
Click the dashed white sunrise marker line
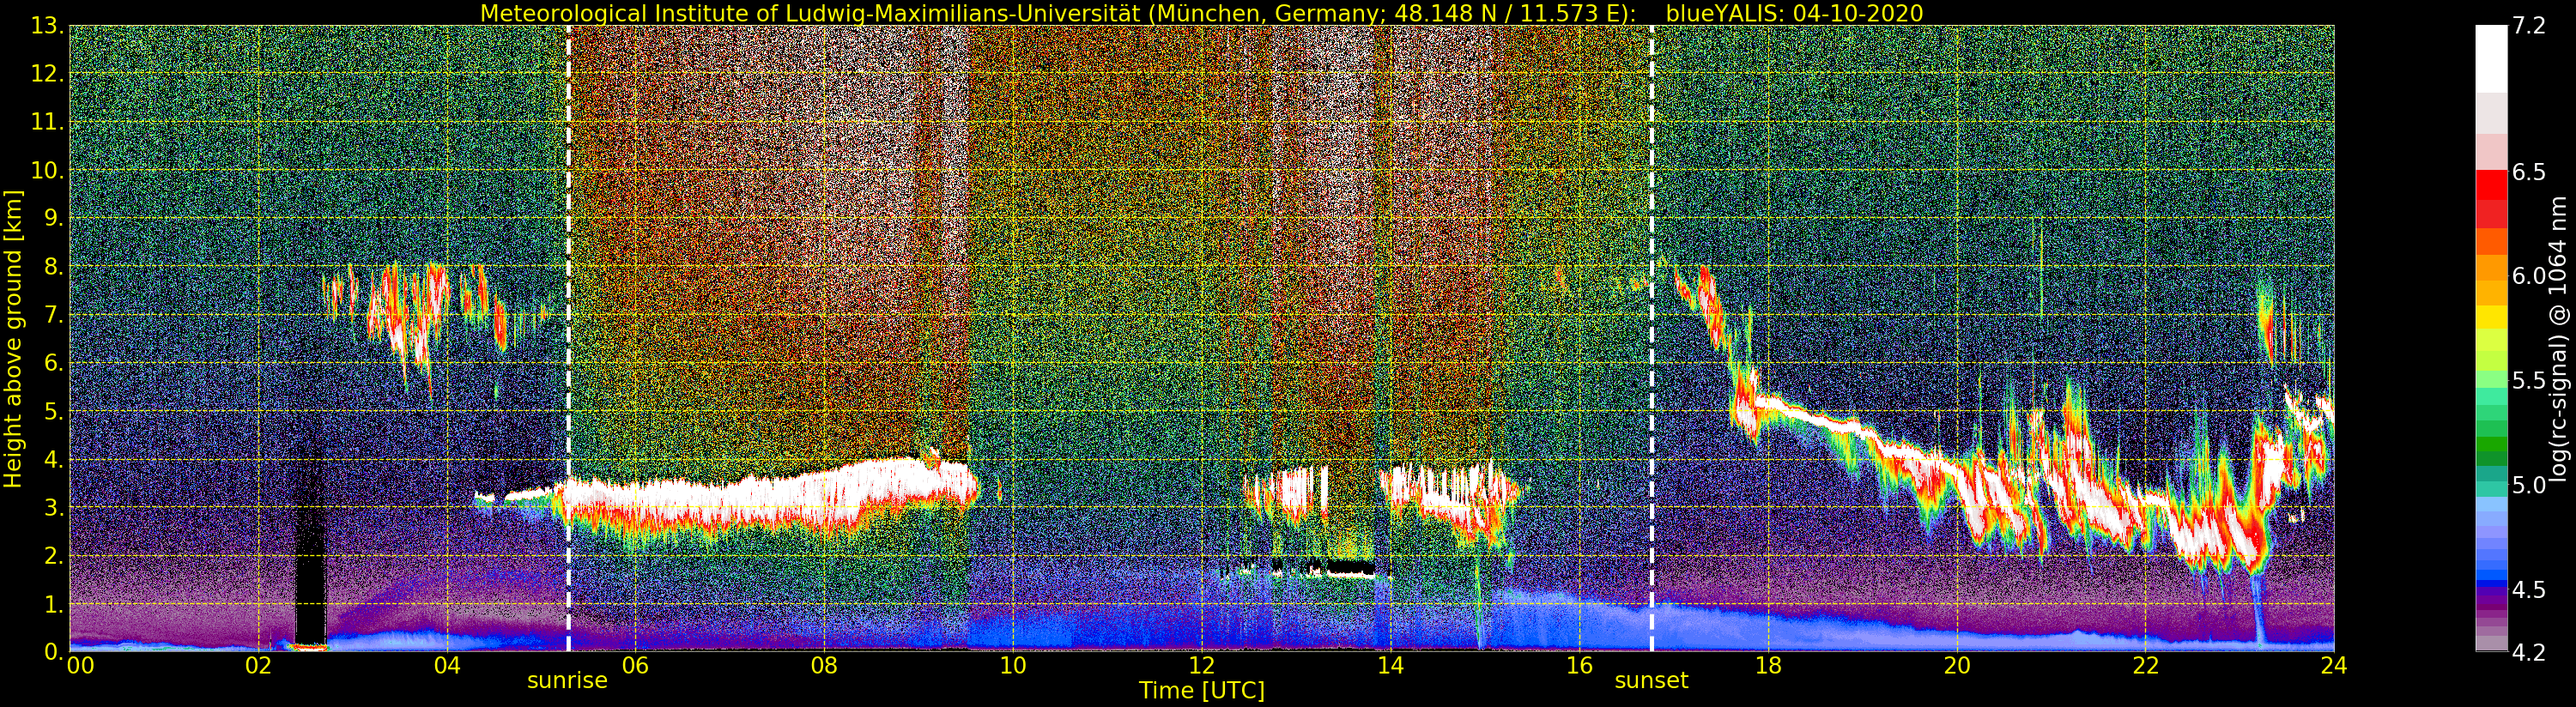[x=568, y=339]
